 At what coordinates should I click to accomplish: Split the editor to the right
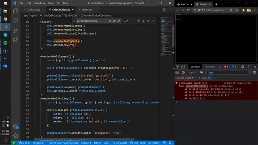click(x=165, y=10)
